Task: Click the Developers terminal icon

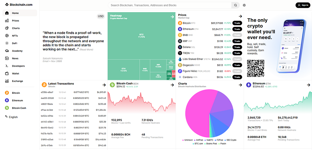Action: coord(7,66)
